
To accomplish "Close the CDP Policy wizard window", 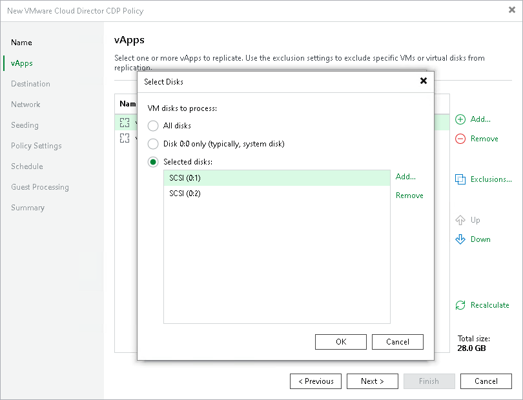I will click(511, 10).
